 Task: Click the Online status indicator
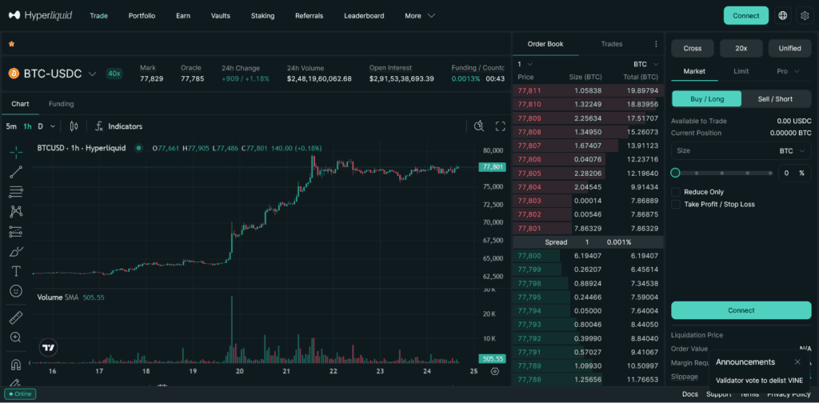tap(20, 393)
